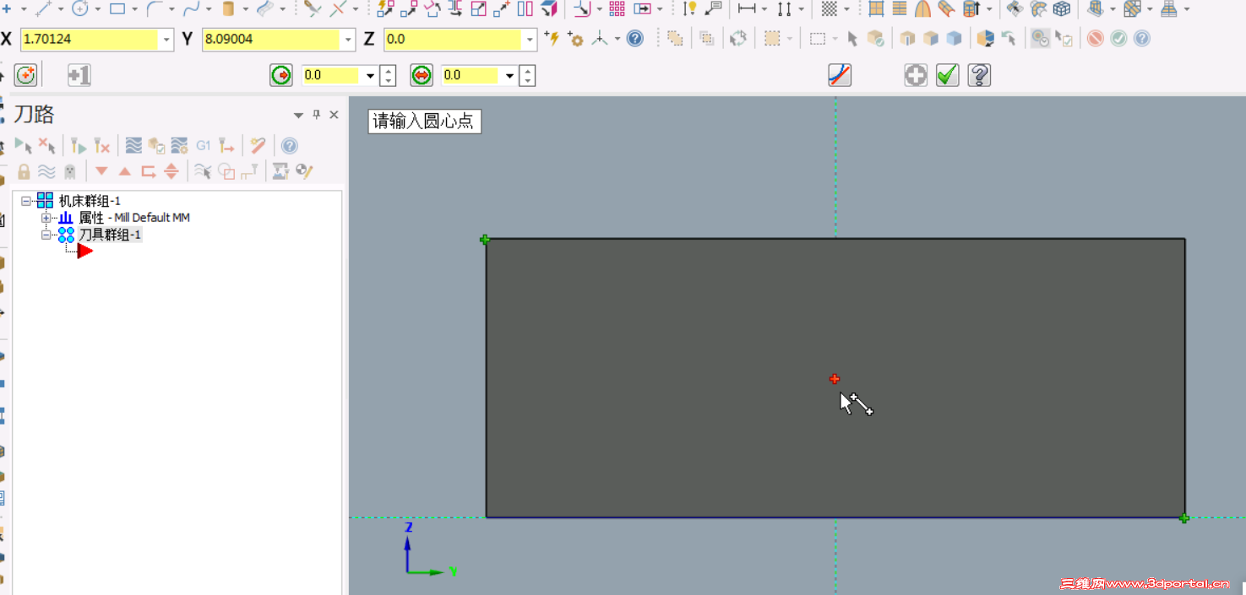Click the mirror transform icon
Image resolution: width=1246 pixels, height=595 pixels.
[x=525, y=8]
